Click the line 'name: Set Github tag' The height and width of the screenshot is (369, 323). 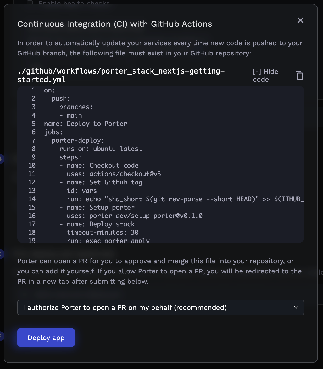101,182
